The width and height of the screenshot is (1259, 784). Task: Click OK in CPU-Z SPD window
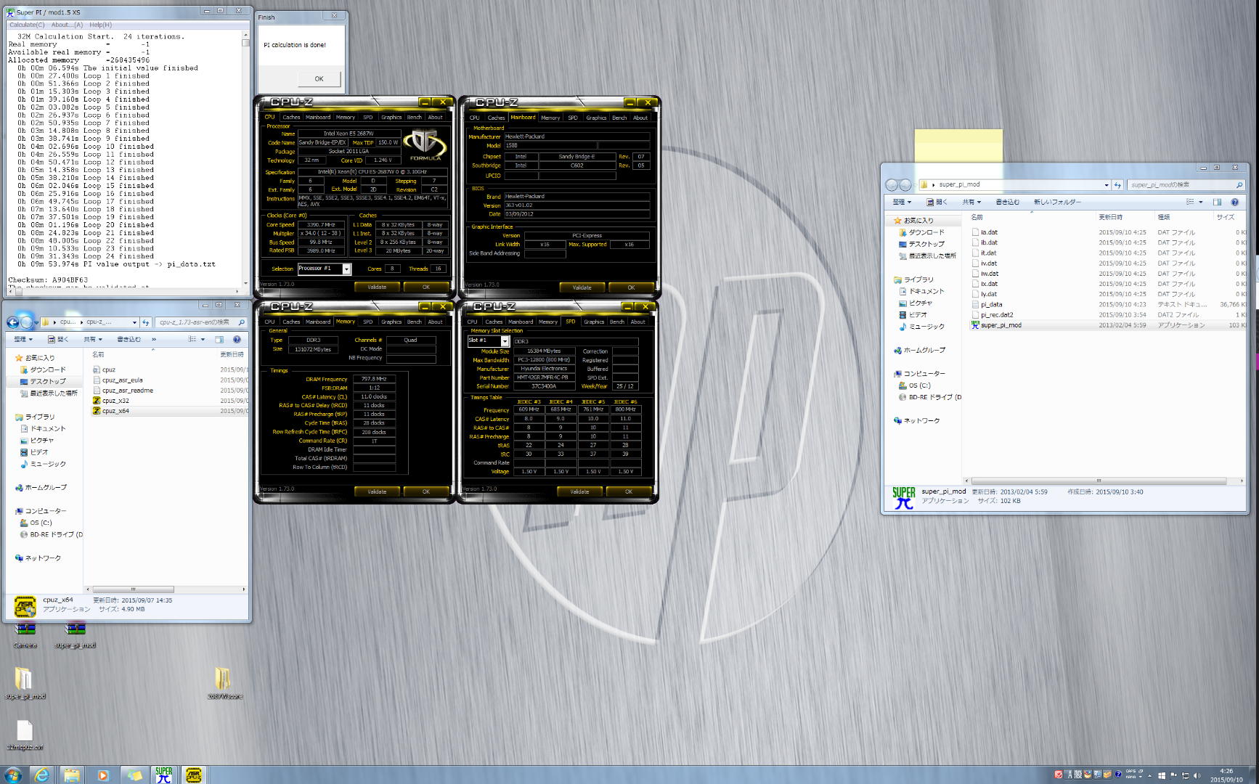click(x=629, y=491)
